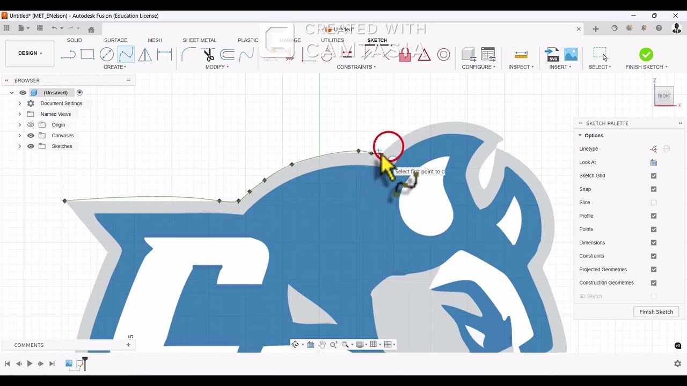Select the 2-Point Rectangle tool
This screenshot has width=687, height=386.
tap(87, 54)
